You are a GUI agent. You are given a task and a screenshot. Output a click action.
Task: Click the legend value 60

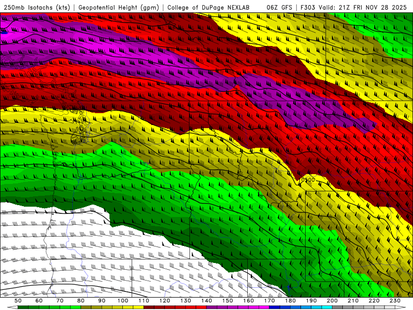click(39, 301)
